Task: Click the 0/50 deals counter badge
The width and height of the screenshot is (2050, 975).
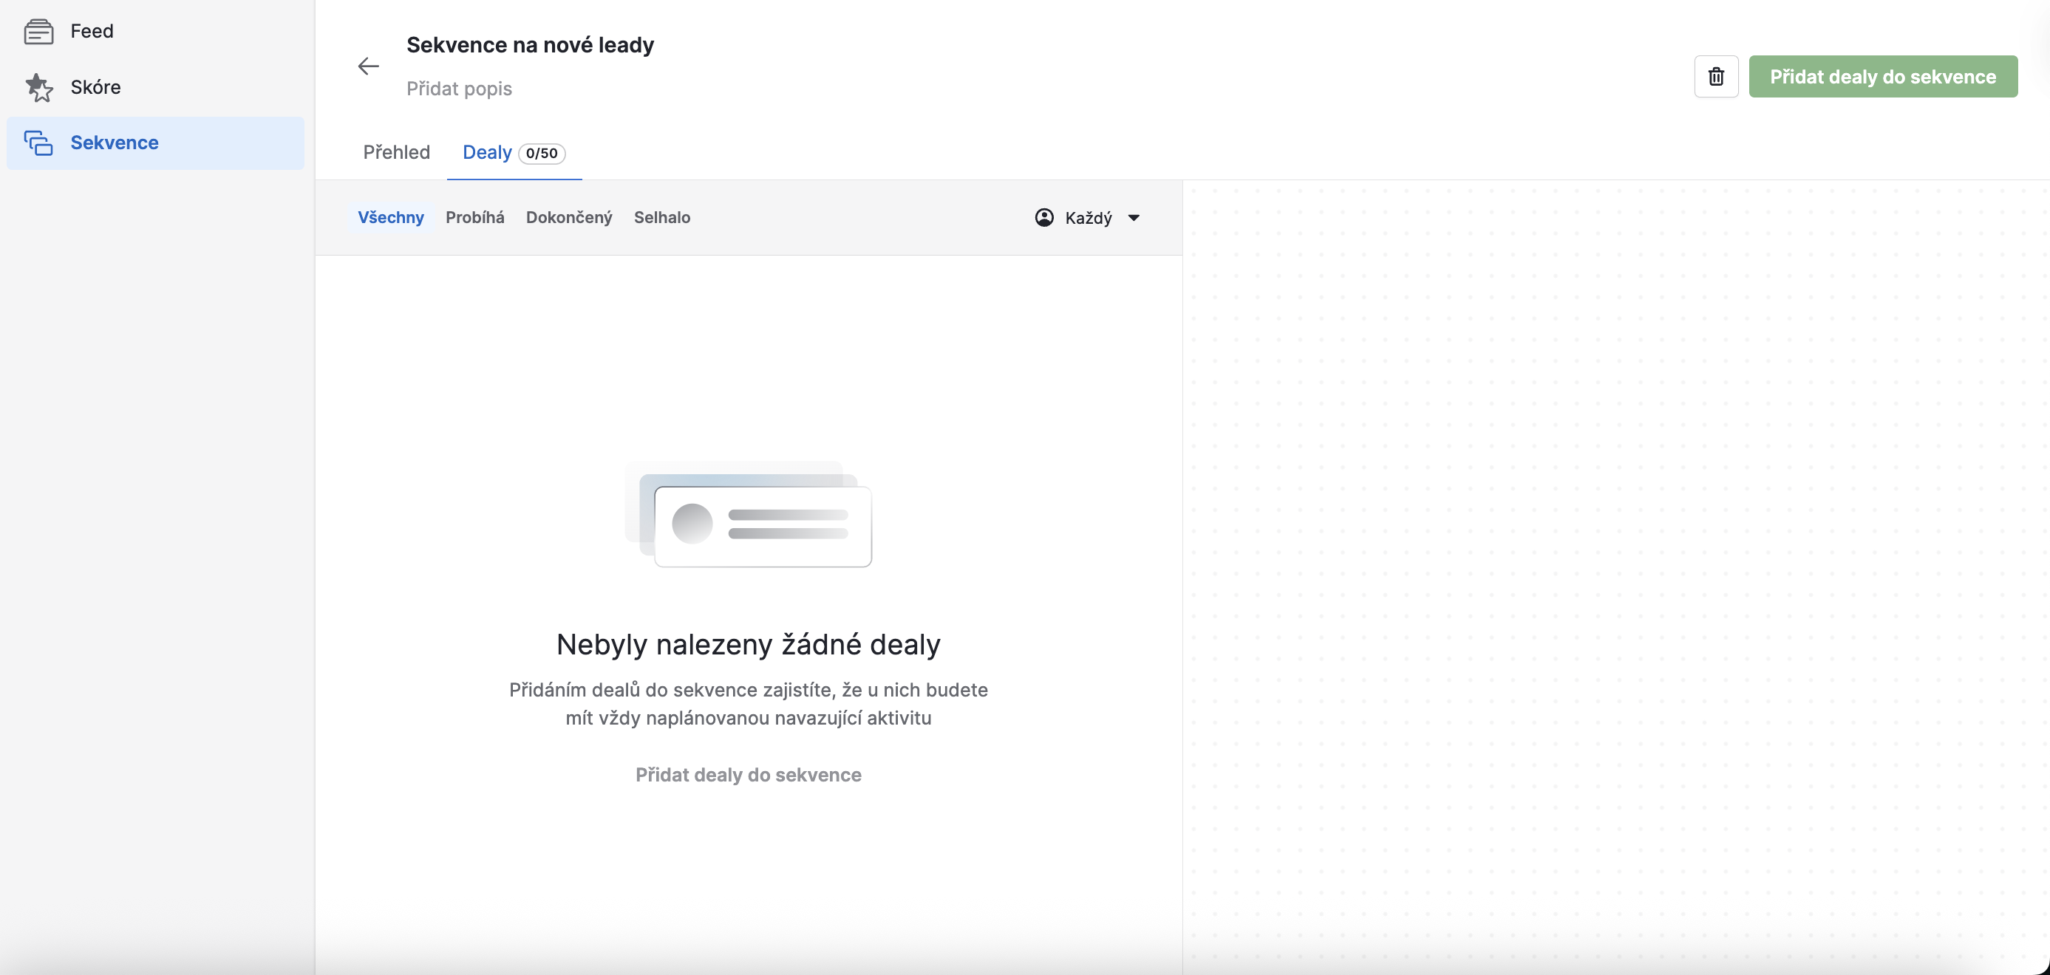Action: pyautogui.click(x=542, y=154)
